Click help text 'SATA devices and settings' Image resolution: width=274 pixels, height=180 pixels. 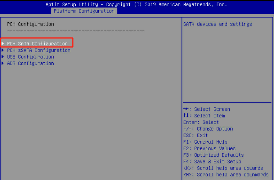217,24
